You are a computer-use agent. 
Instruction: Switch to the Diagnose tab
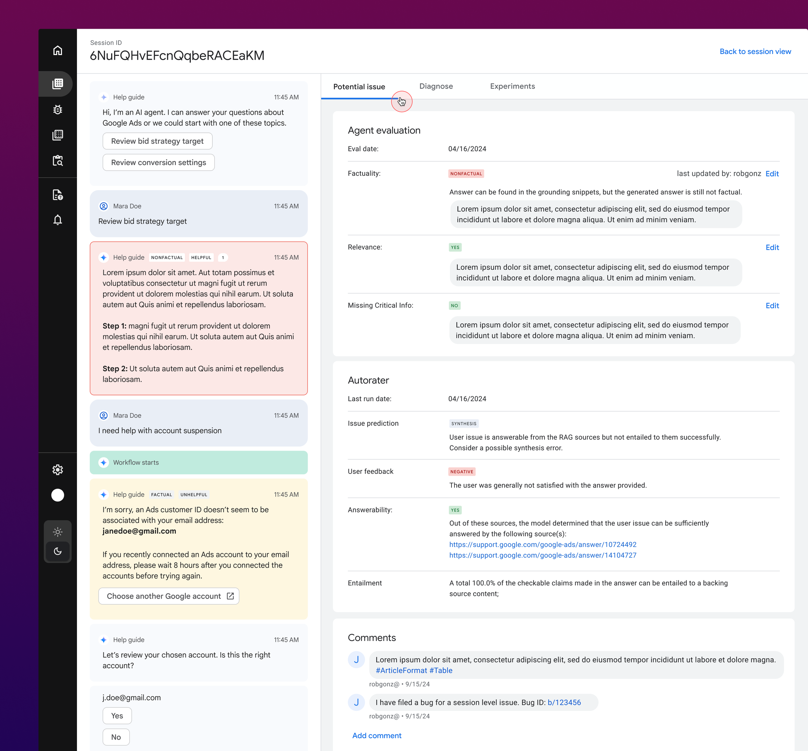point(436,86)
